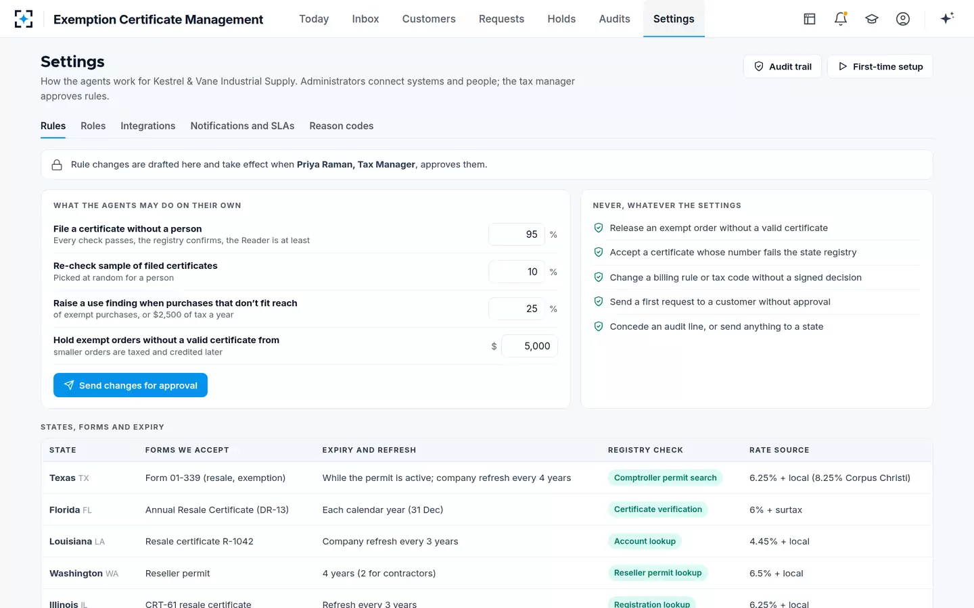Open Florida Certificate verification link
974x608 pixels.
[x=658, y=509]
